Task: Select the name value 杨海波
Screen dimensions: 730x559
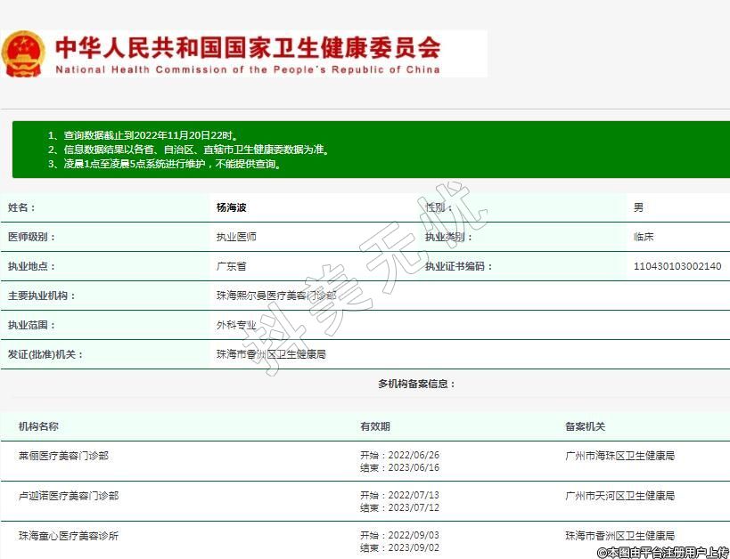Action: click(x=232, y=207)
